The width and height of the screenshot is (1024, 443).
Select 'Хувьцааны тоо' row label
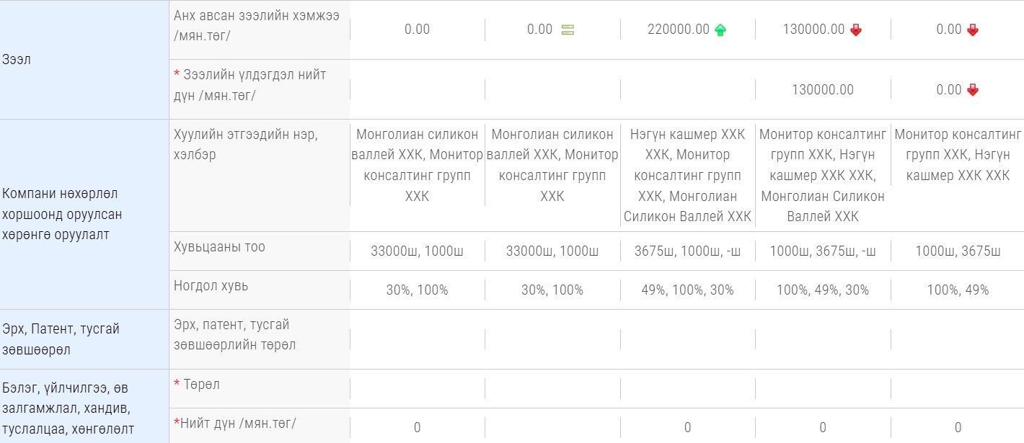219,246
